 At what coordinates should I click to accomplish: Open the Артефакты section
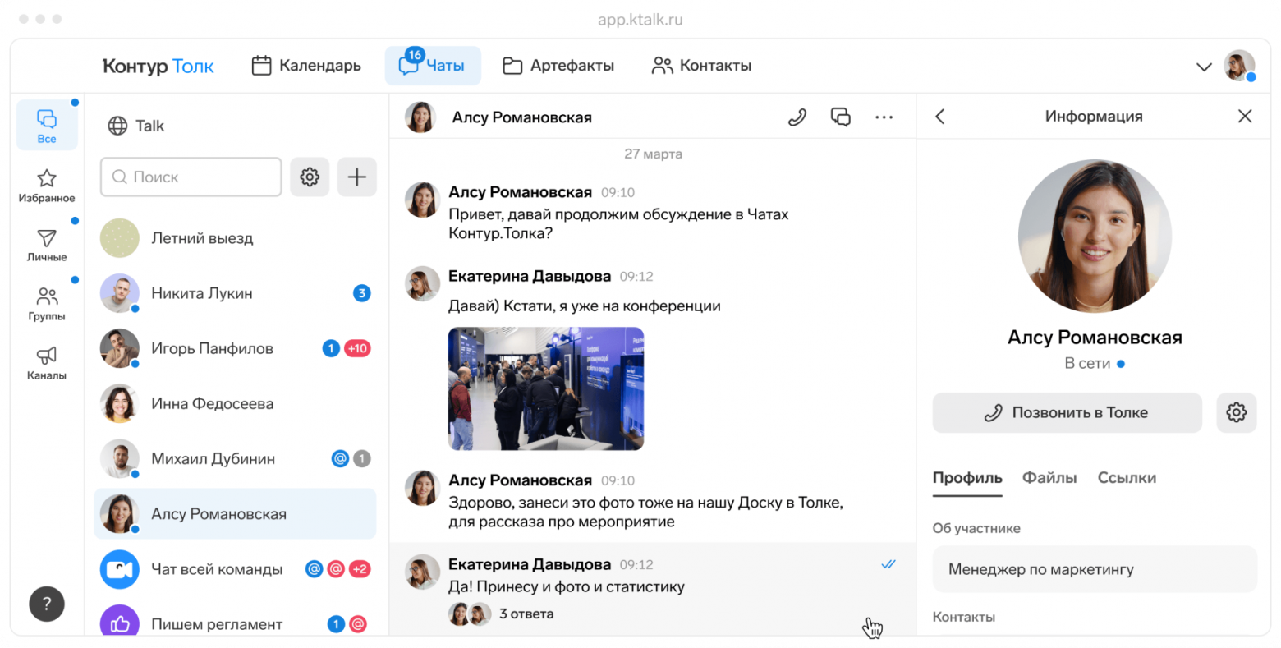pyautogui.click(x=558, y=66)
